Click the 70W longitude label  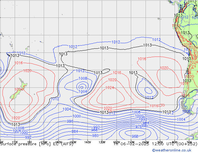[189, 142]
